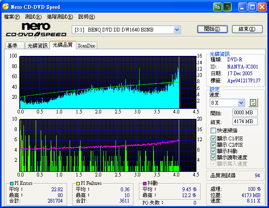Click the position value 4173 MB

[x=251, y=195]
